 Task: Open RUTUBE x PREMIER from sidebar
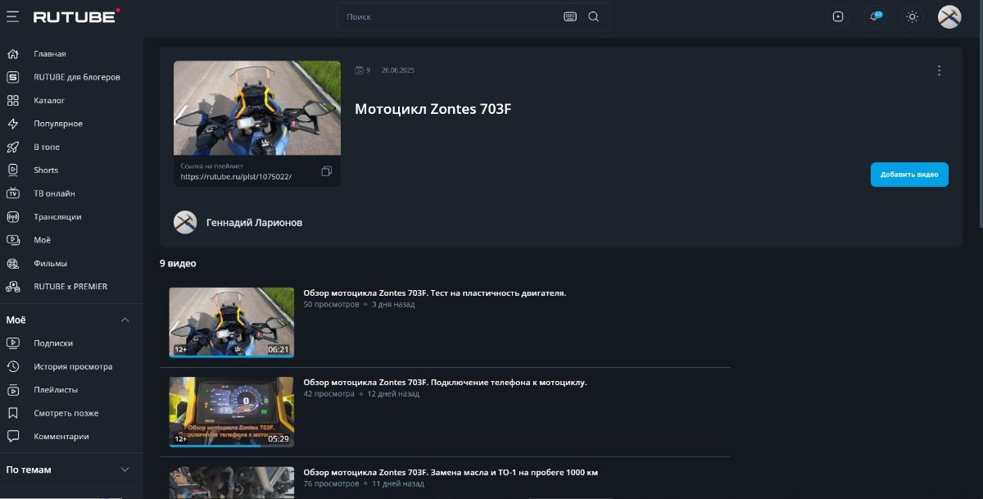pos(70,287)
